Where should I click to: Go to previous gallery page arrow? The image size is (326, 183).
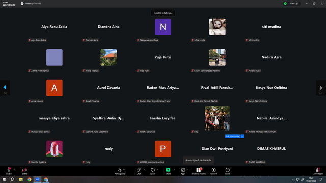[x=5, y=88]
